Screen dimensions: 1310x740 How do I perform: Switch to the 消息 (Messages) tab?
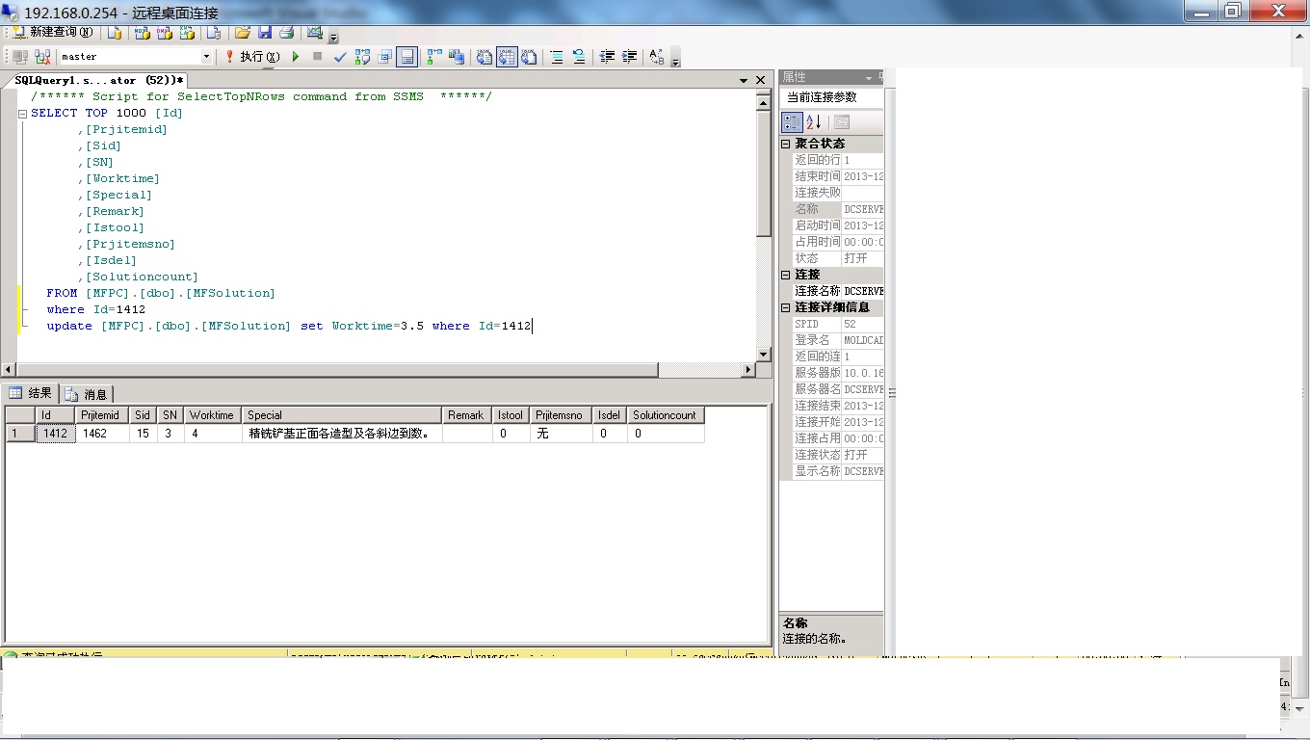(x=87, y=394)
